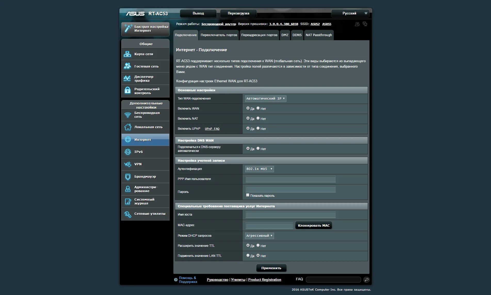The width and height of the screenshot is (491, 295).
Task: Select the Подключение tab
Action: click(186, 35)
